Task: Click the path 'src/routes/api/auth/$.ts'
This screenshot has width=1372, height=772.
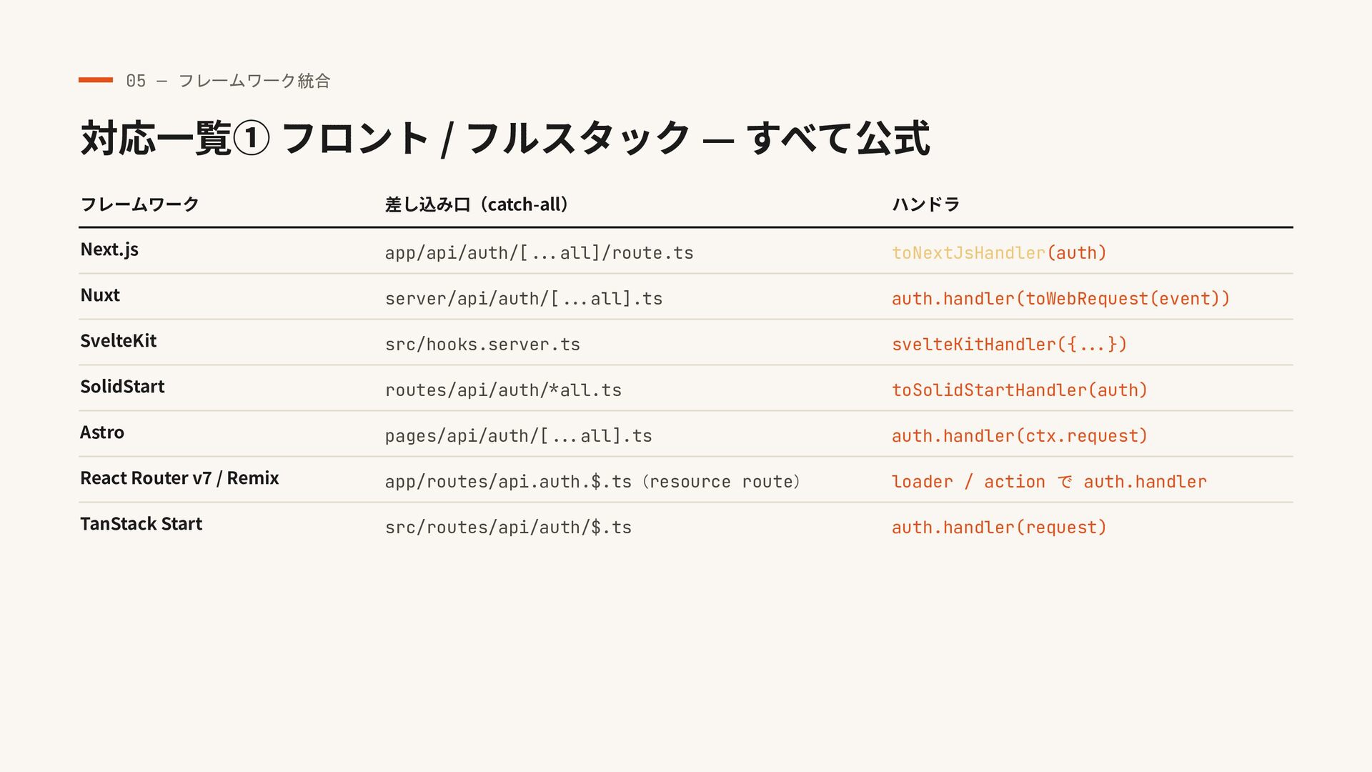Action: pos(508,528)
